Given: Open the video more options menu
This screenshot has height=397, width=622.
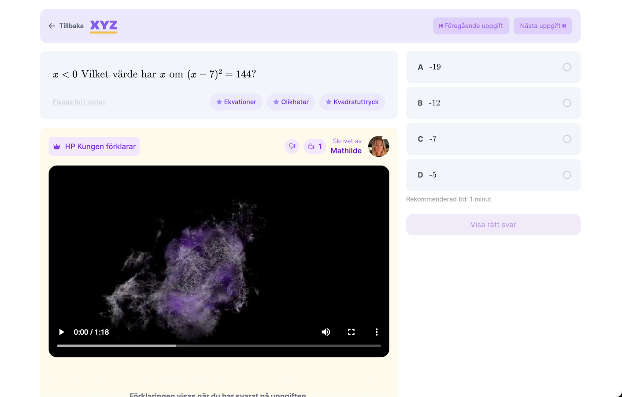Looking at the screenshot, I should pos(376,332).
